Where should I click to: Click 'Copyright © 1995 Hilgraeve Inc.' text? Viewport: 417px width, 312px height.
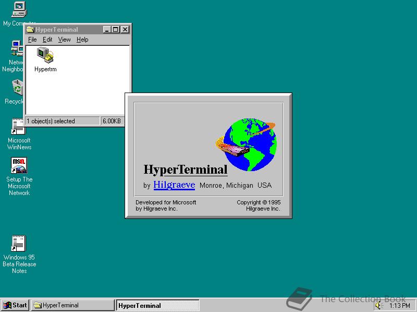pyautogui.click(x=259, y=205)
